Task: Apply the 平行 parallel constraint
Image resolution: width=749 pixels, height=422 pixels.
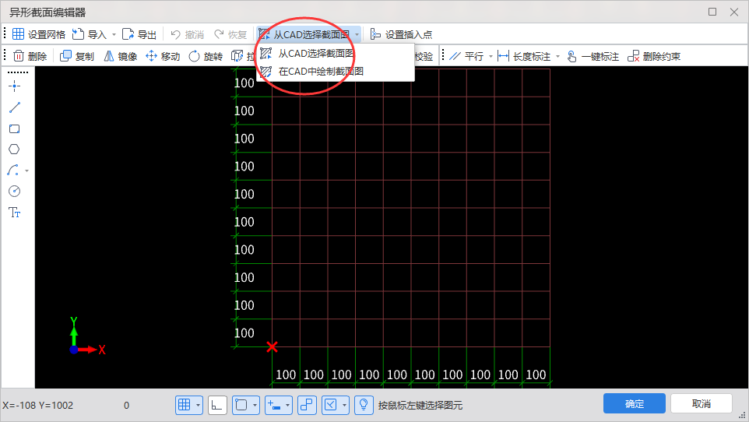Action: (x=466, y=56)
